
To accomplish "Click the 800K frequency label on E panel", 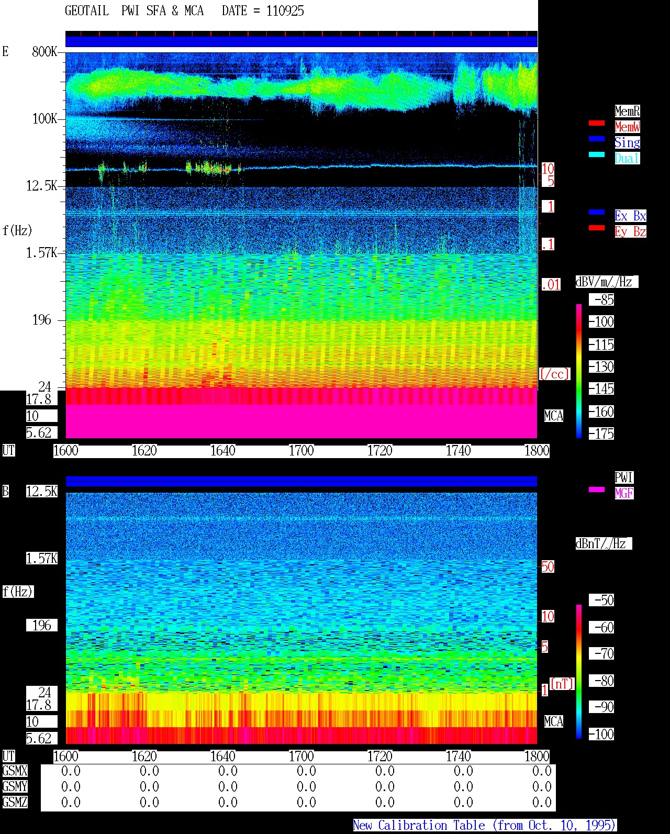I will tap(44, 52).
